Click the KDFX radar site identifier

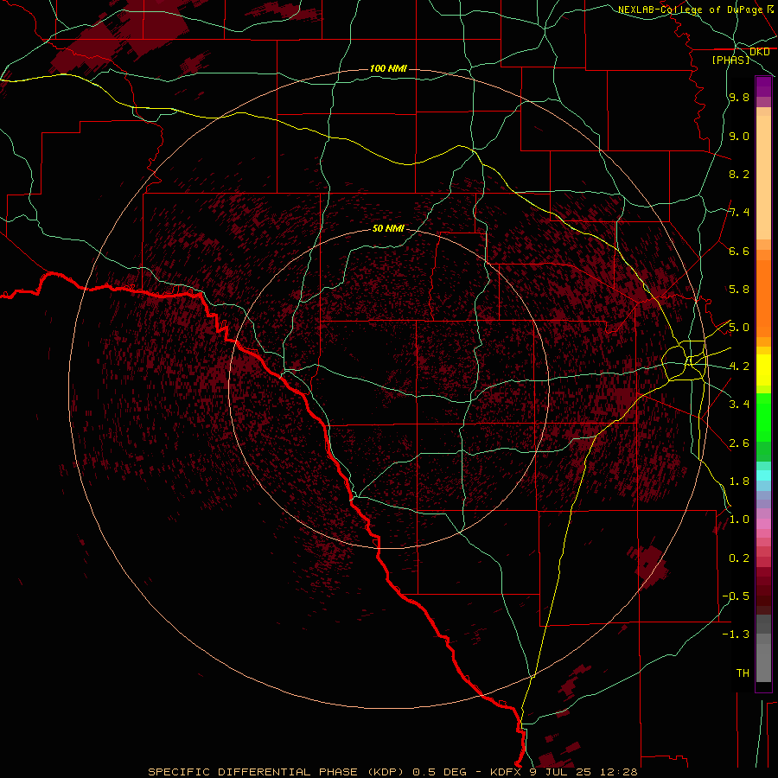pos(507,772)
